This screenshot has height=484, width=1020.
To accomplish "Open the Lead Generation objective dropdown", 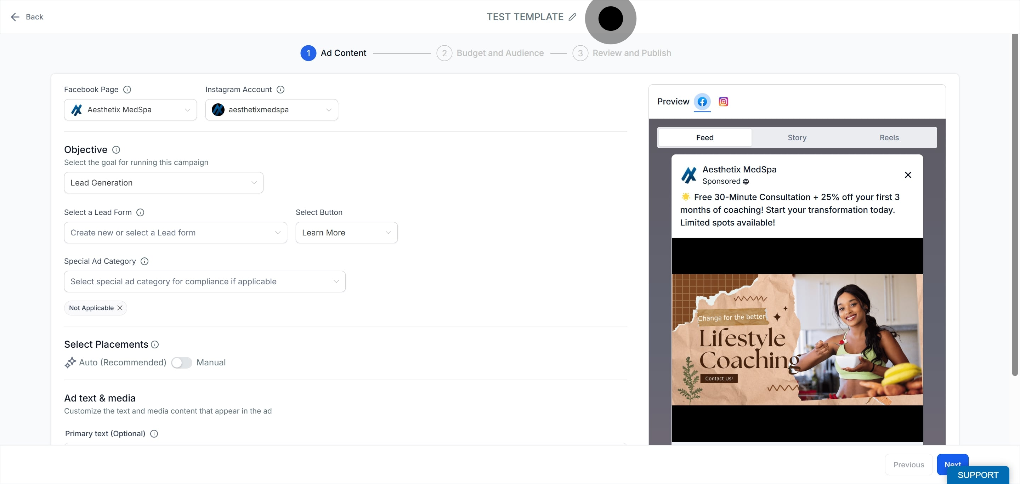I will pyautogui.click(x=164, y=183).
